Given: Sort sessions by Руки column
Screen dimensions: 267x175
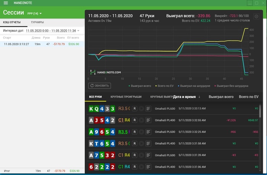Looking at the screenshot, I should 46,38.
